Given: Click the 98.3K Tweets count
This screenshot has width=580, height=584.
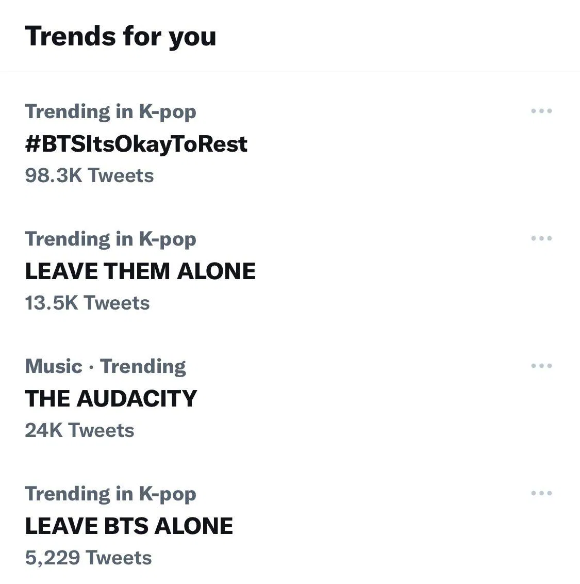Looking at the screenshot, I should (89, 176).
